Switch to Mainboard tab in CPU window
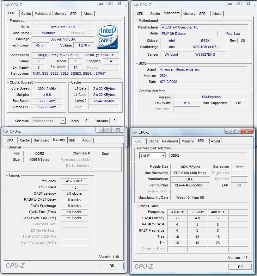The image size is (257, 276). (43, 14)
